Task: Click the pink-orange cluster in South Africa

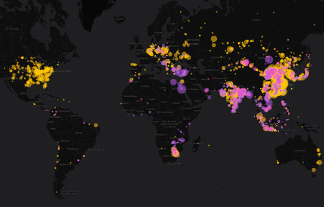Action: 175,151
